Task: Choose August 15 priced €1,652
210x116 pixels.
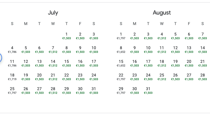Action: 121,63
